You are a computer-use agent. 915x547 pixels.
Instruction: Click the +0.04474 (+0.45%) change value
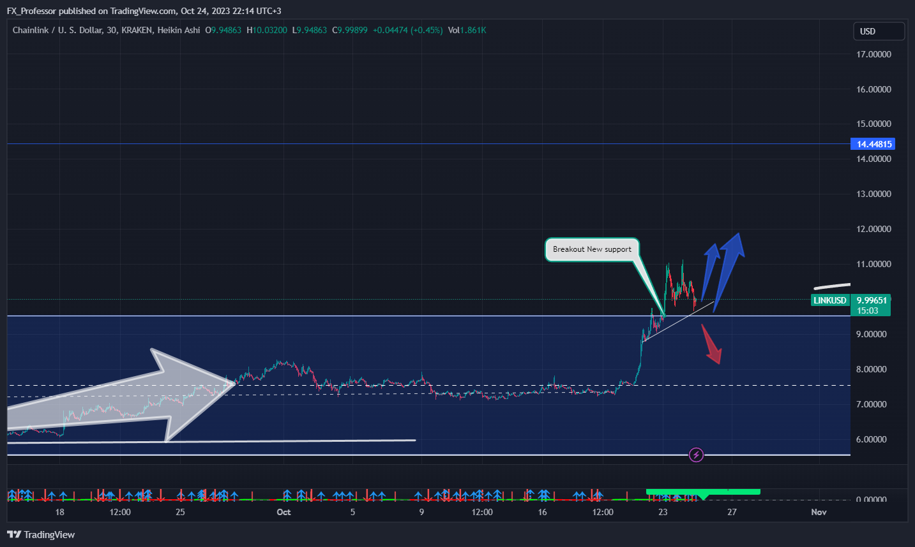[408, 30]
